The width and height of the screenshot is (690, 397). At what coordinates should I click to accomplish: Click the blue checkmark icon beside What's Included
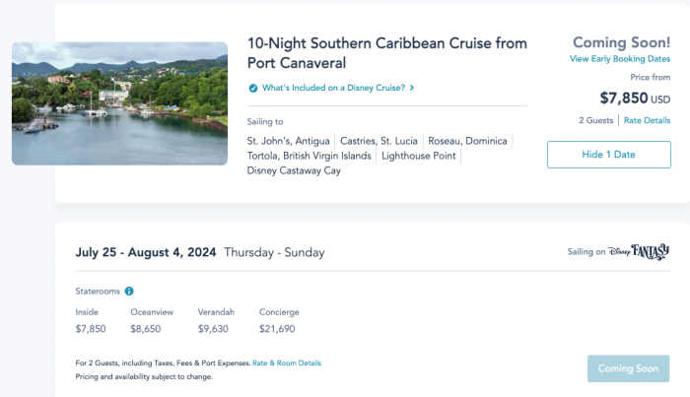[x=253, y=88]
